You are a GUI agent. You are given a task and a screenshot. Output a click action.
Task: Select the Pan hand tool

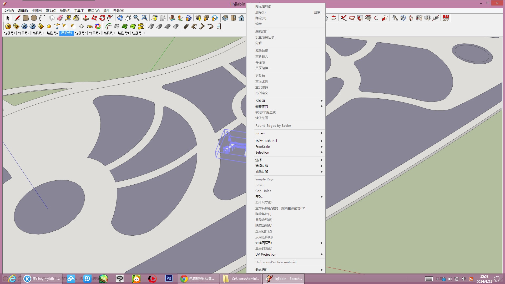(x=128, y=18)
